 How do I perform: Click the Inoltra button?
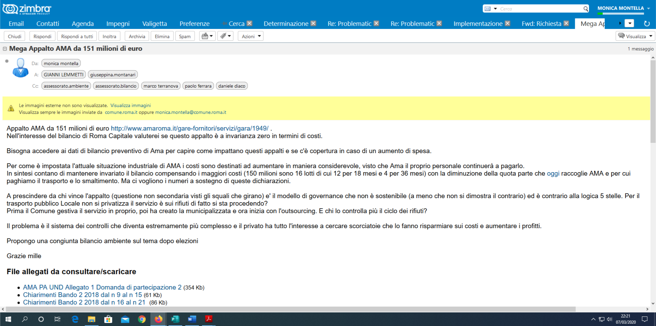pyautogui.click(x=109, y=36)
